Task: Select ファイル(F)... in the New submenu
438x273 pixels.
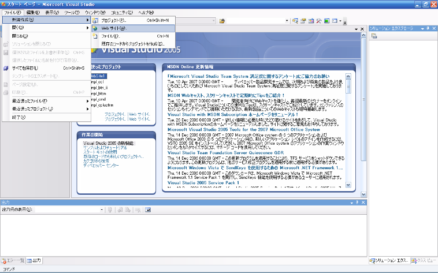Action: click(x=134, y=36)
